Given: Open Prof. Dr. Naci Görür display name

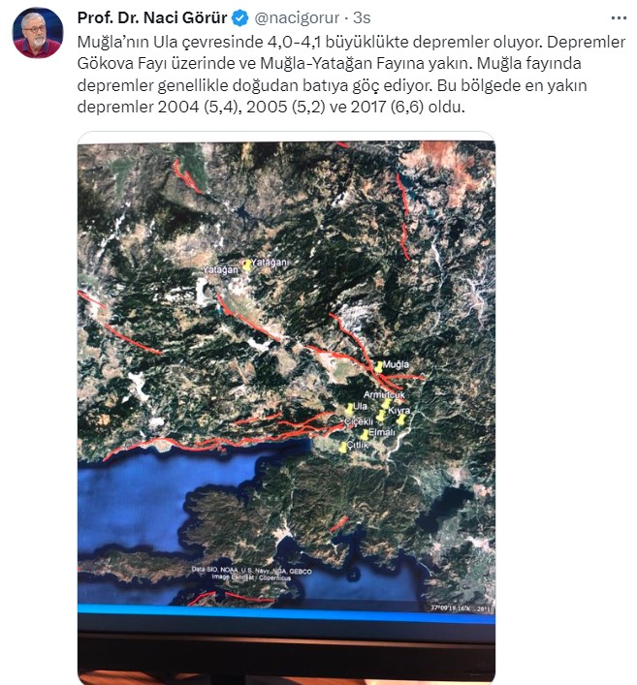Looking at the screenshot, I should (152, 17).
